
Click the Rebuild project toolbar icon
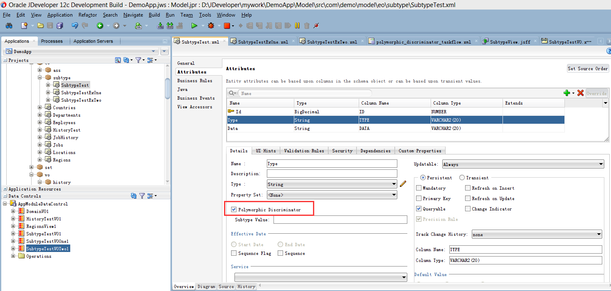170,26
